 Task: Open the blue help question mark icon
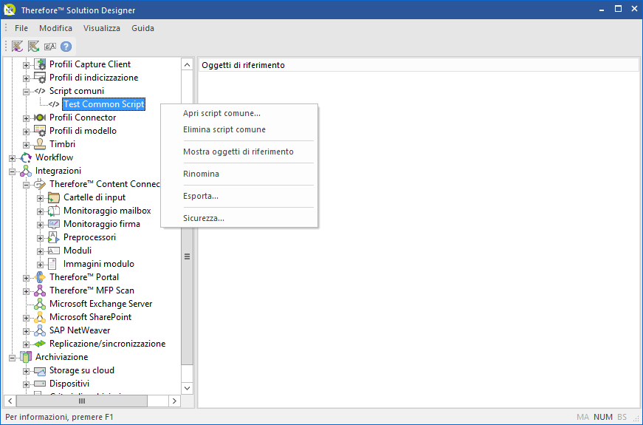coord(66,47)
